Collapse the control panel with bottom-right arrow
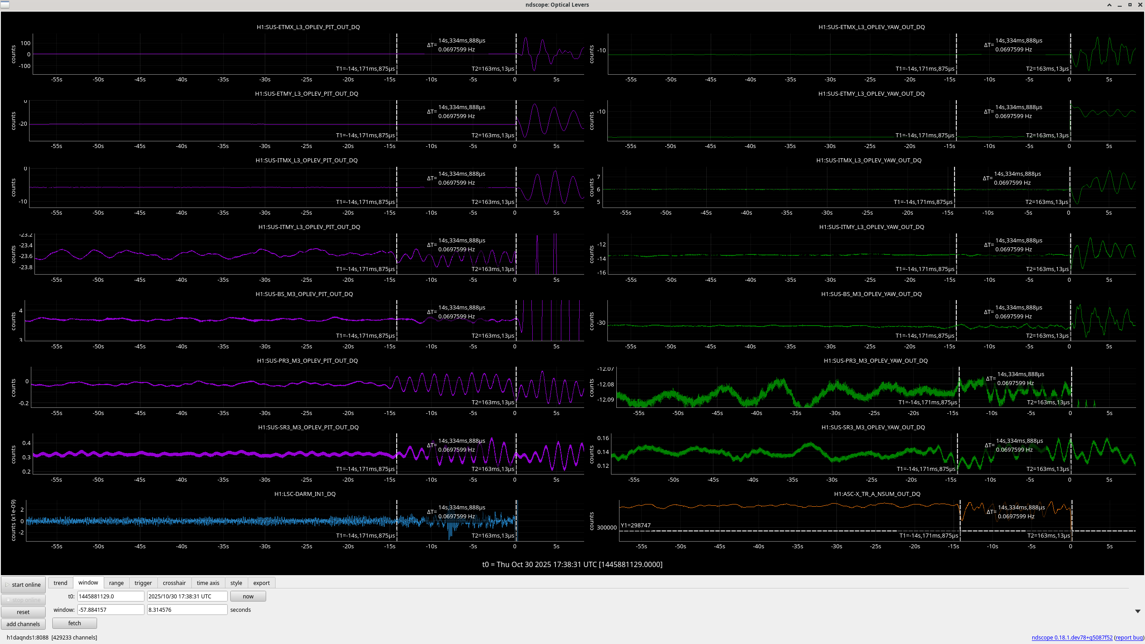The width and height of the screenshot is (1145, 644). [1137, 611]
